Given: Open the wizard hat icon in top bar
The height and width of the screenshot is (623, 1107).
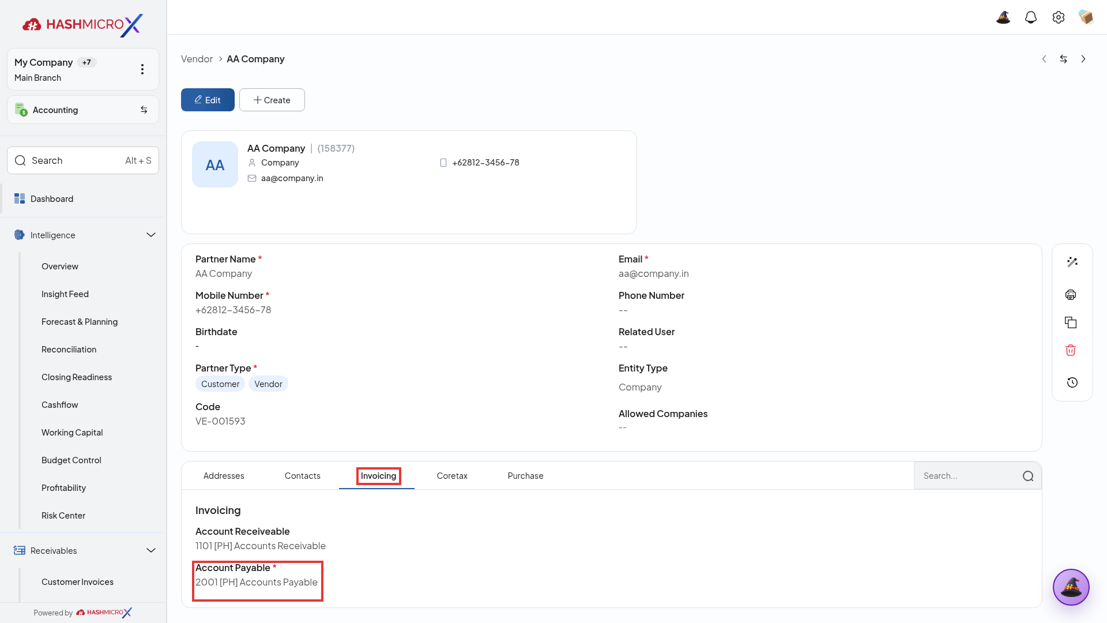Looking at the screenshot, I should click(1003, 17).
